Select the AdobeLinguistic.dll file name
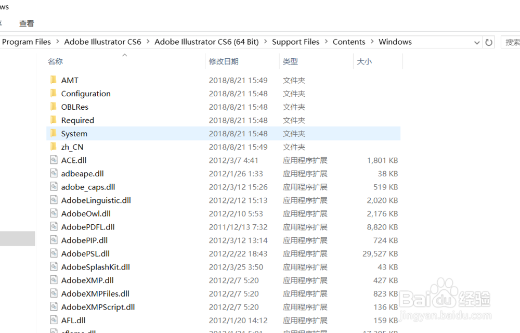The width and height of the screenshot is (520, 333). (x=96, y=200)
